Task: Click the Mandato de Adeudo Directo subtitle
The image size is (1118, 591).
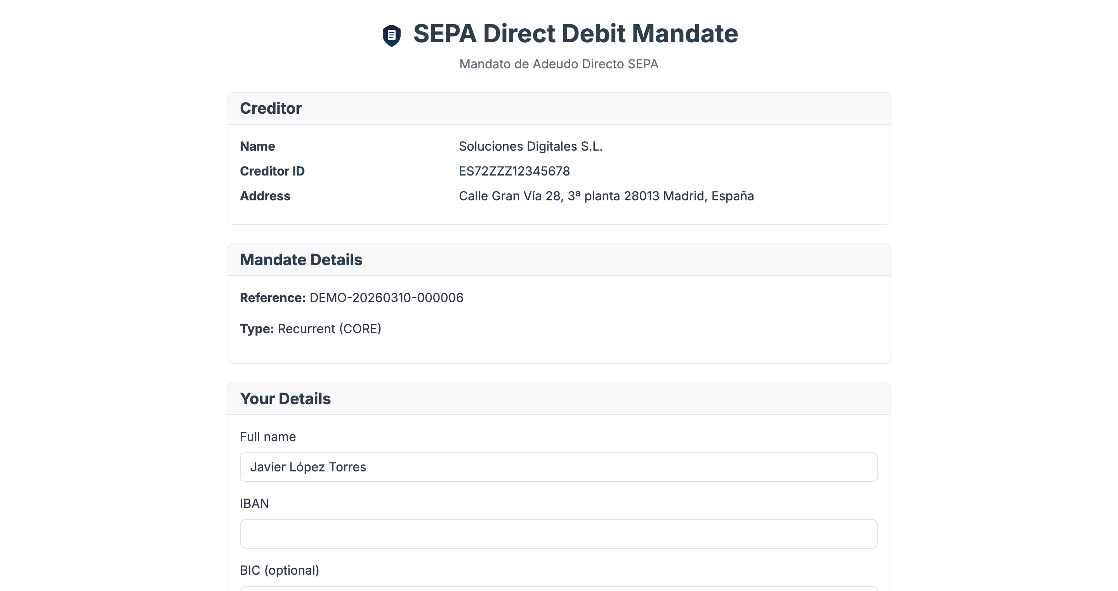Action: pos(559,64)
